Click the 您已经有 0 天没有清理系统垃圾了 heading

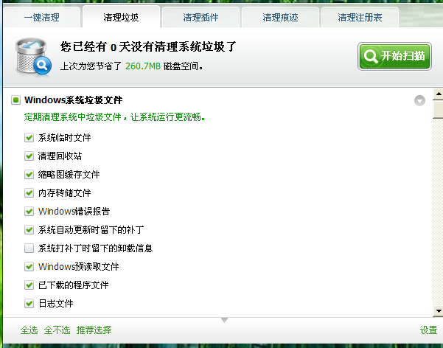(x=148, y=46)
